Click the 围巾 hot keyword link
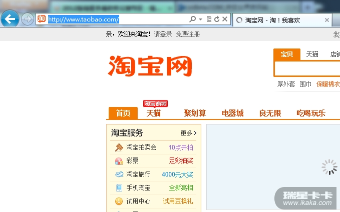Image resolution: width=340 pixels, height=212 pixels. [x=305, y=84]
